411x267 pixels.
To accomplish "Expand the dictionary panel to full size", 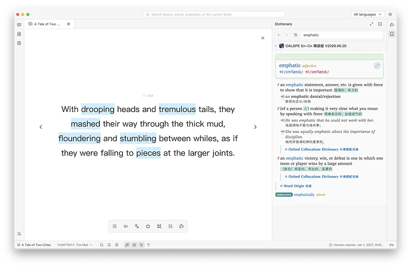I will 372,24.
